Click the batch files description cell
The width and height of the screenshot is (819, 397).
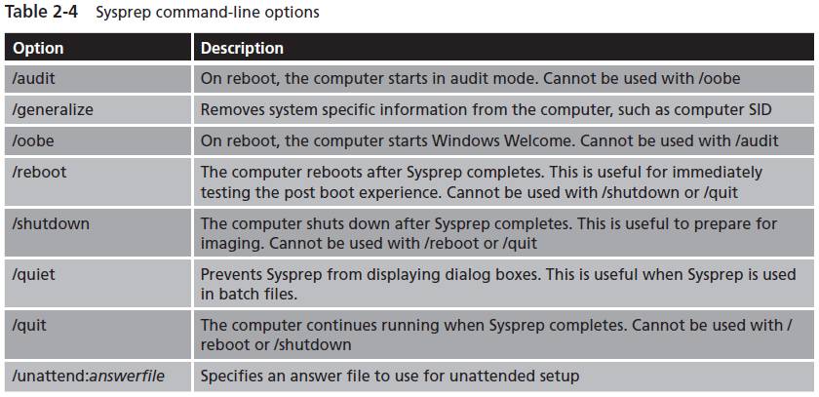click(504, 283)
